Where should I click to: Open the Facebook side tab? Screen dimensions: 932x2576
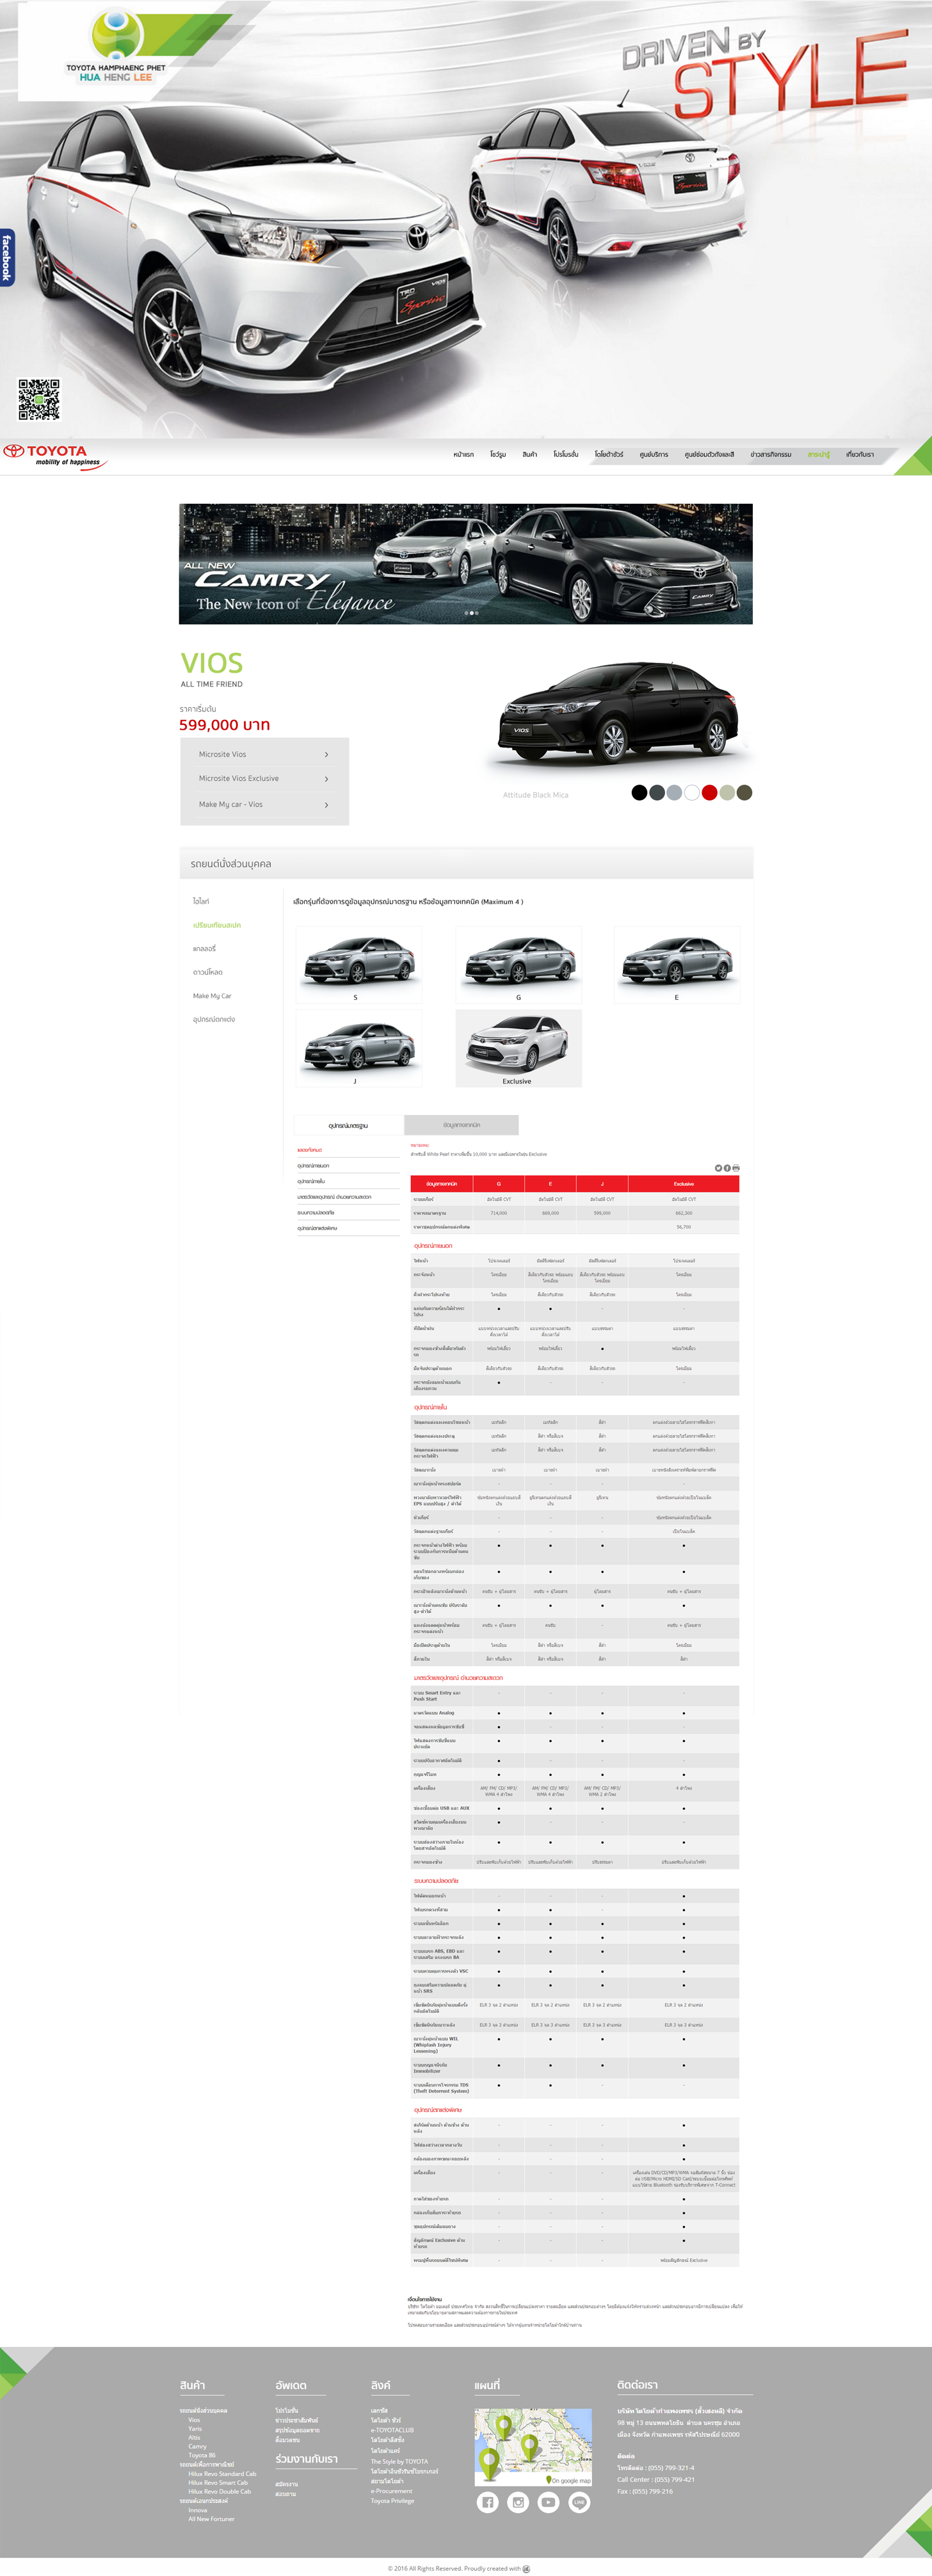click(x=6, y=257)
